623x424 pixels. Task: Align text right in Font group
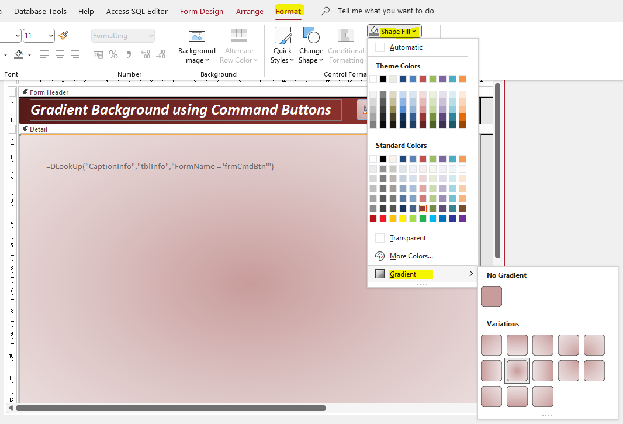75,54
